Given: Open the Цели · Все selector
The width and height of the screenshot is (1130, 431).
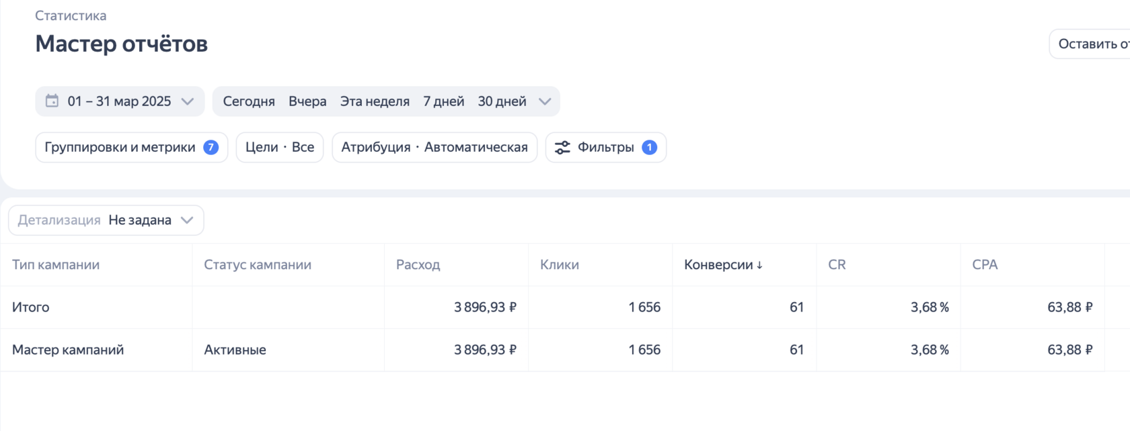Looking at the screenshot, I should pos(280,148).
